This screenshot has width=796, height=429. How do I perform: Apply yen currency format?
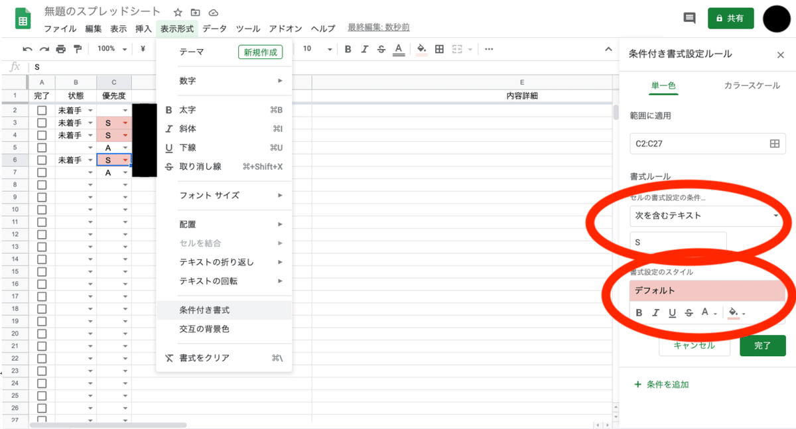(x=143, y=48)
